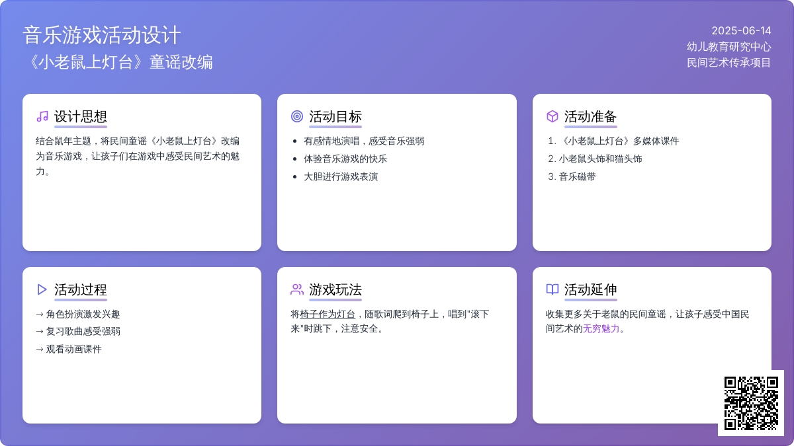Viewport: 794px width, 446px height.
Task: Click list item 《小老鼠上灯台》多媒体课件
Action: 619,141
